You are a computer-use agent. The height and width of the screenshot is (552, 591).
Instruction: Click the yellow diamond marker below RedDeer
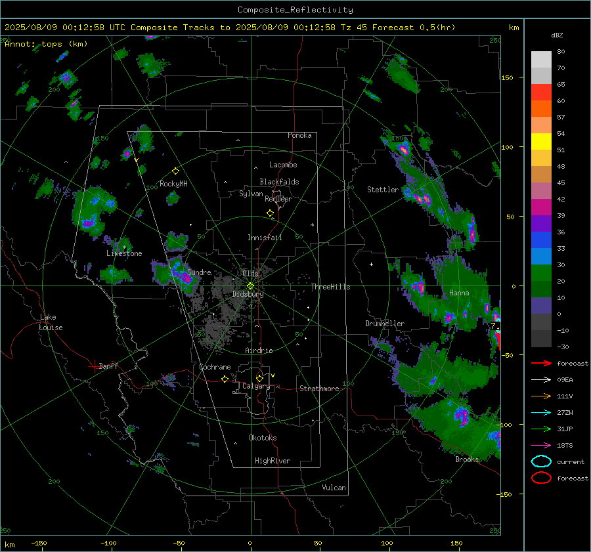pyautogui.click(x=270, y=213)
